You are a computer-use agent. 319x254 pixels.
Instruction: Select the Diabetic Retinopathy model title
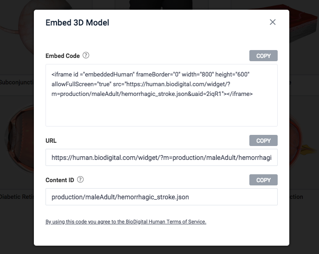click(17, 197)
